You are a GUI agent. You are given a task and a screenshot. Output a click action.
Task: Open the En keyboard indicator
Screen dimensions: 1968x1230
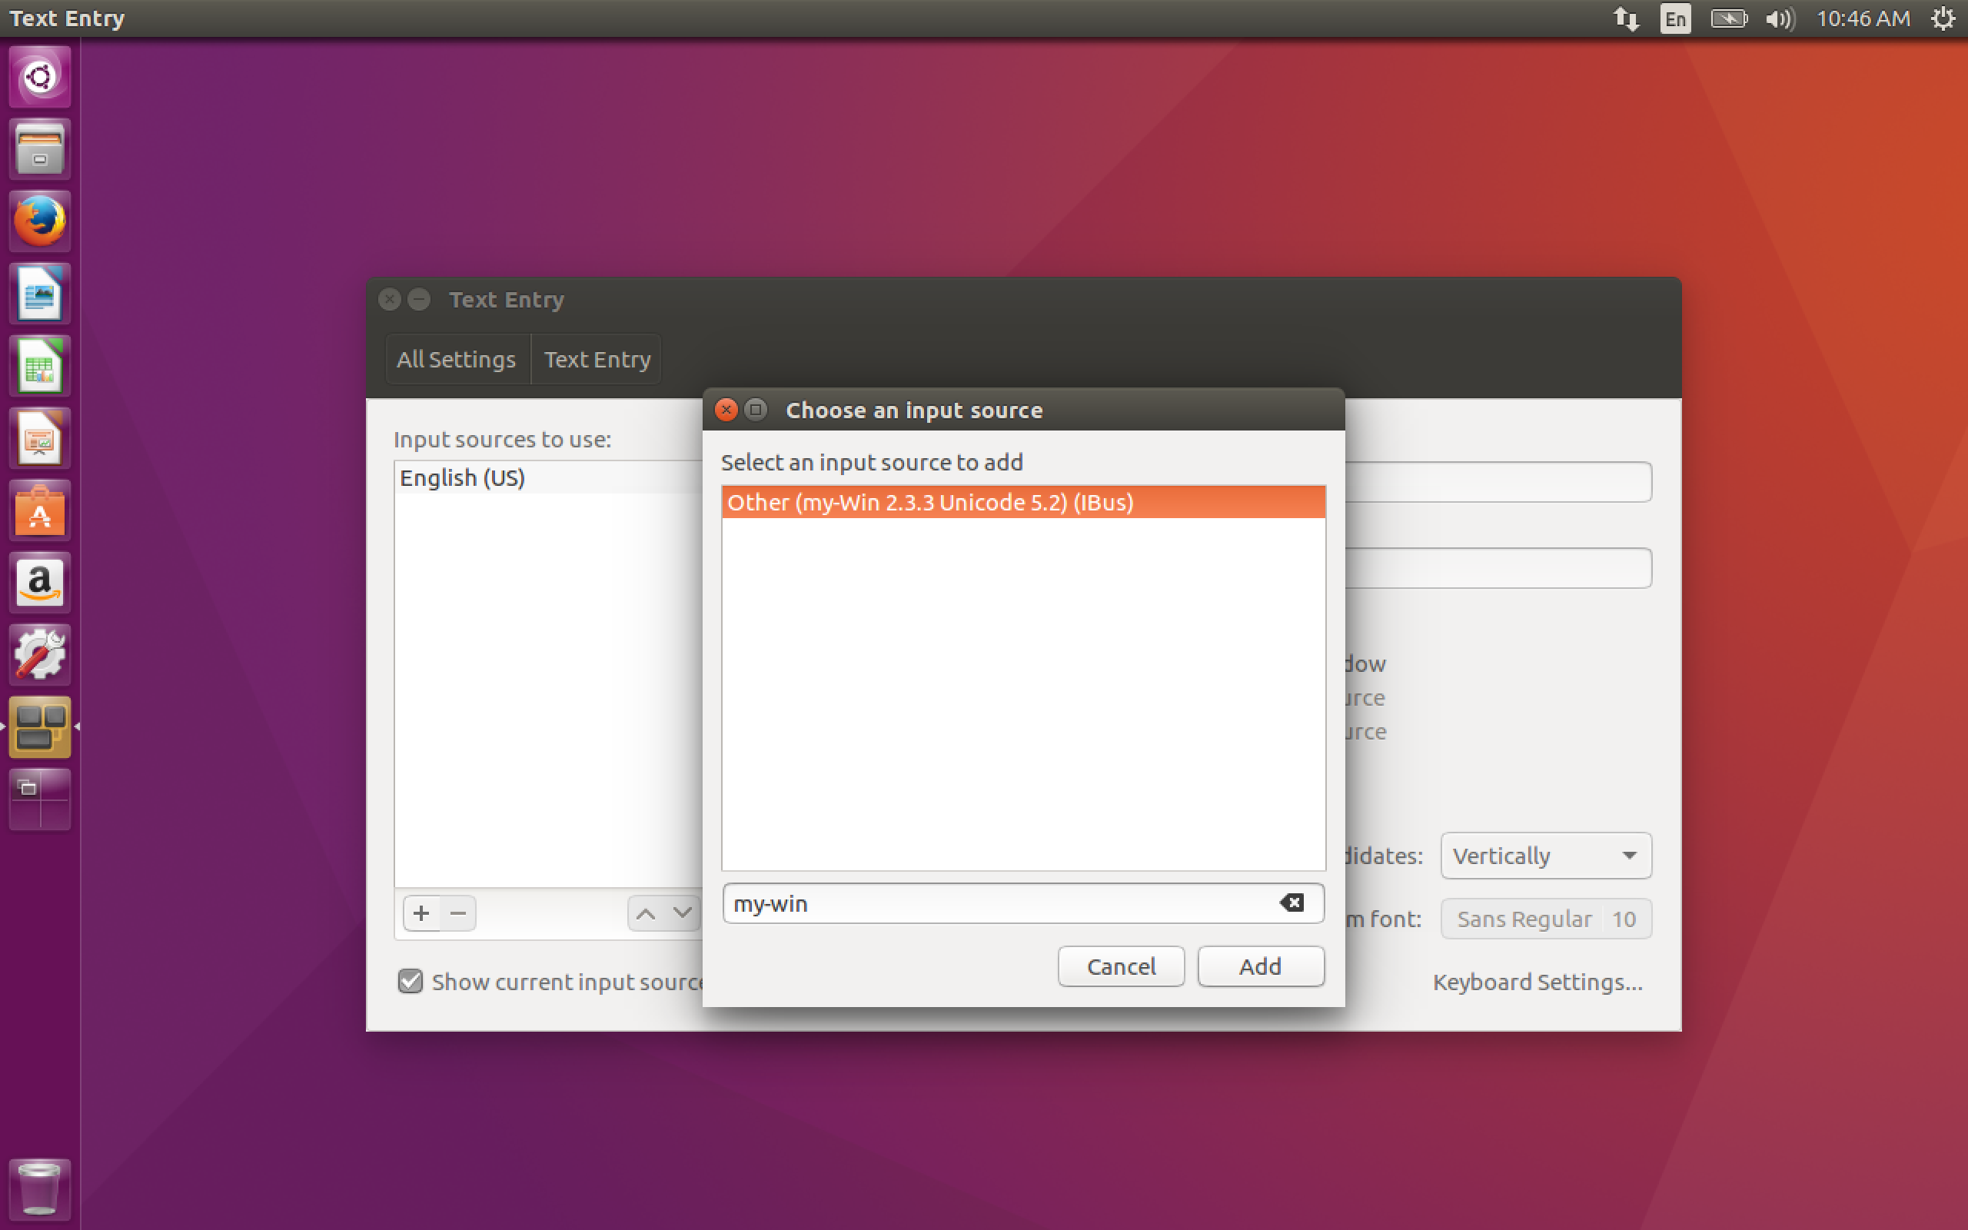pyautogui.click(x=1675, y=18)
